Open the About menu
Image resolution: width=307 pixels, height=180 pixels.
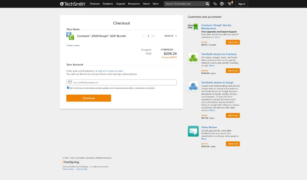tap(146, 4)
